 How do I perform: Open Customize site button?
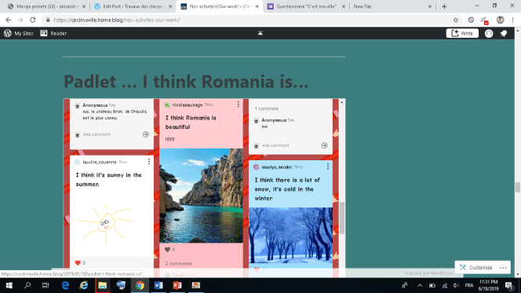475,267
